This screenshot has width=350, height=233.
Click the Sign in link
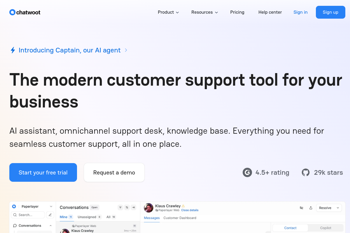point(300,12)
